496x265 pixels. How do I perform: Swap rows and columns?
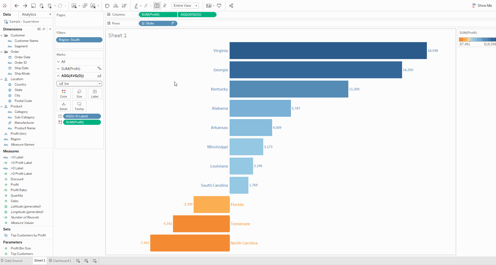(107, 5)
